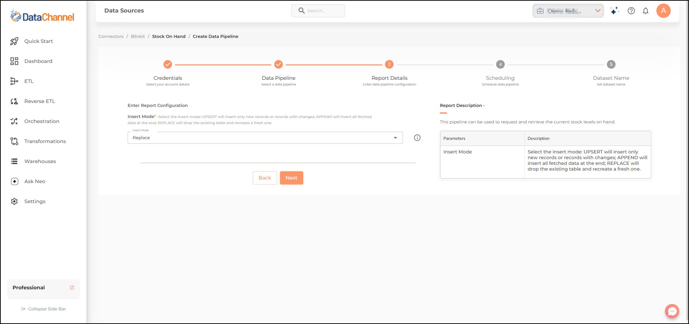
Task: Click the Parameters column header
Action: pos(483,138)
